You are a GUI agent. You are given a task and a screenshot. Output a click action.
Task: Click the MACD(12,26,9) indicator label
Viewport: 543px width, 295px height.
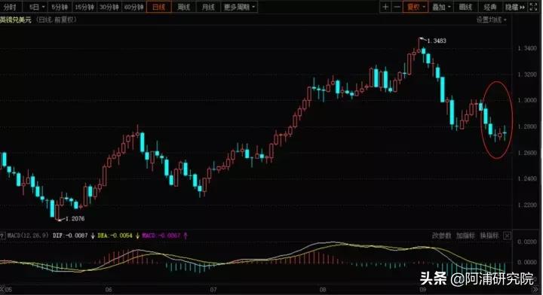pos(29,236)
